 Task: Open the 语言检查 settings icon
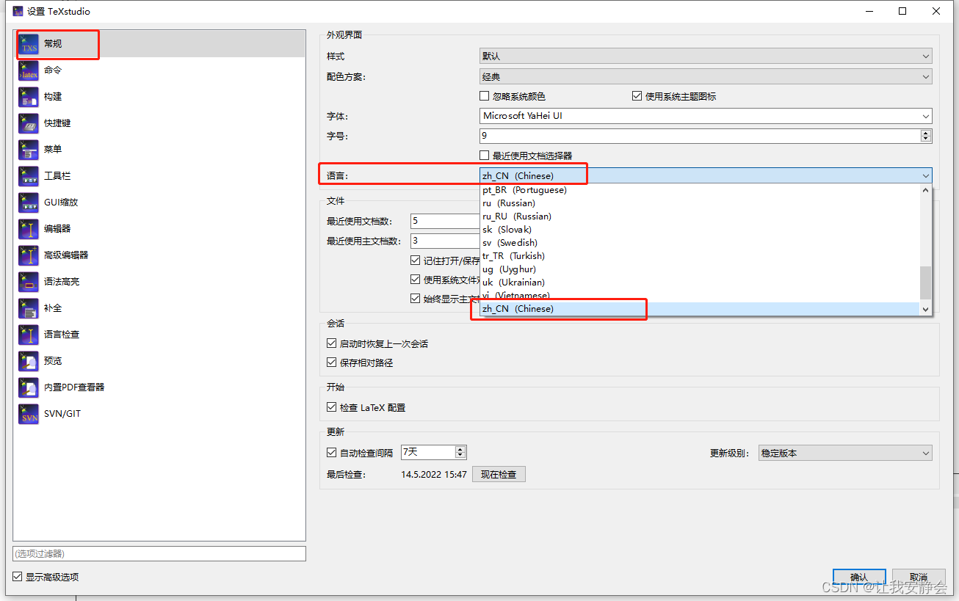click(x=29, y=335)
